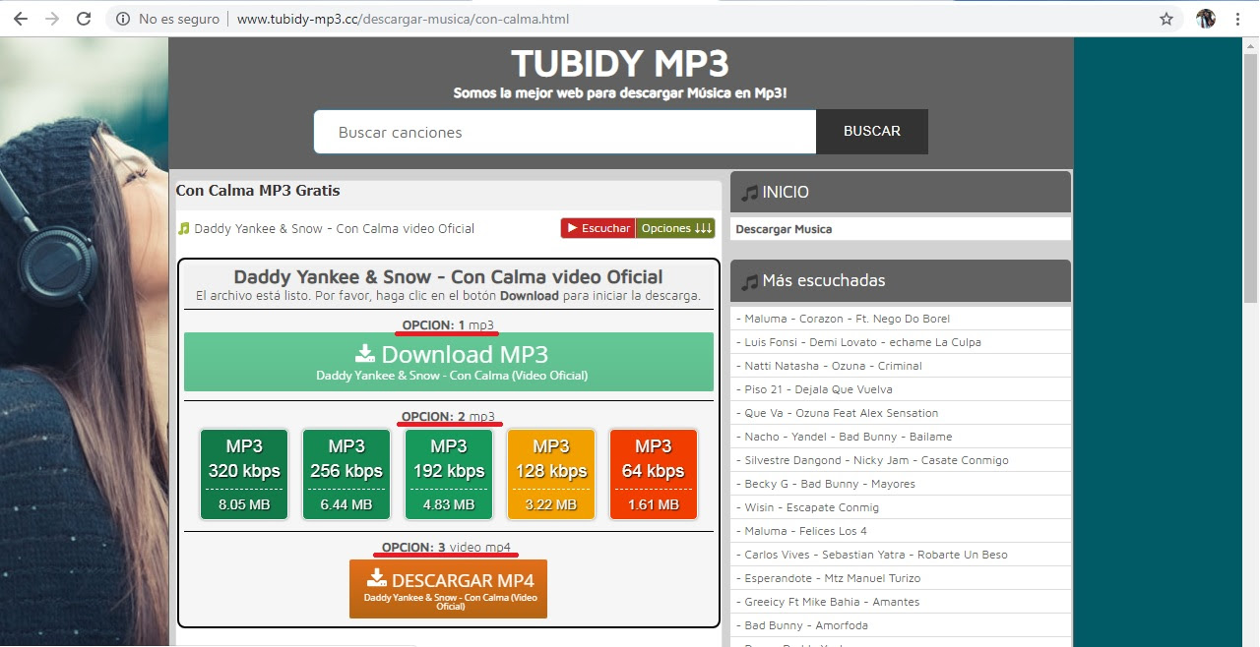
Task: Click the Escuchar play button
Action: click(x=598, y=228)
